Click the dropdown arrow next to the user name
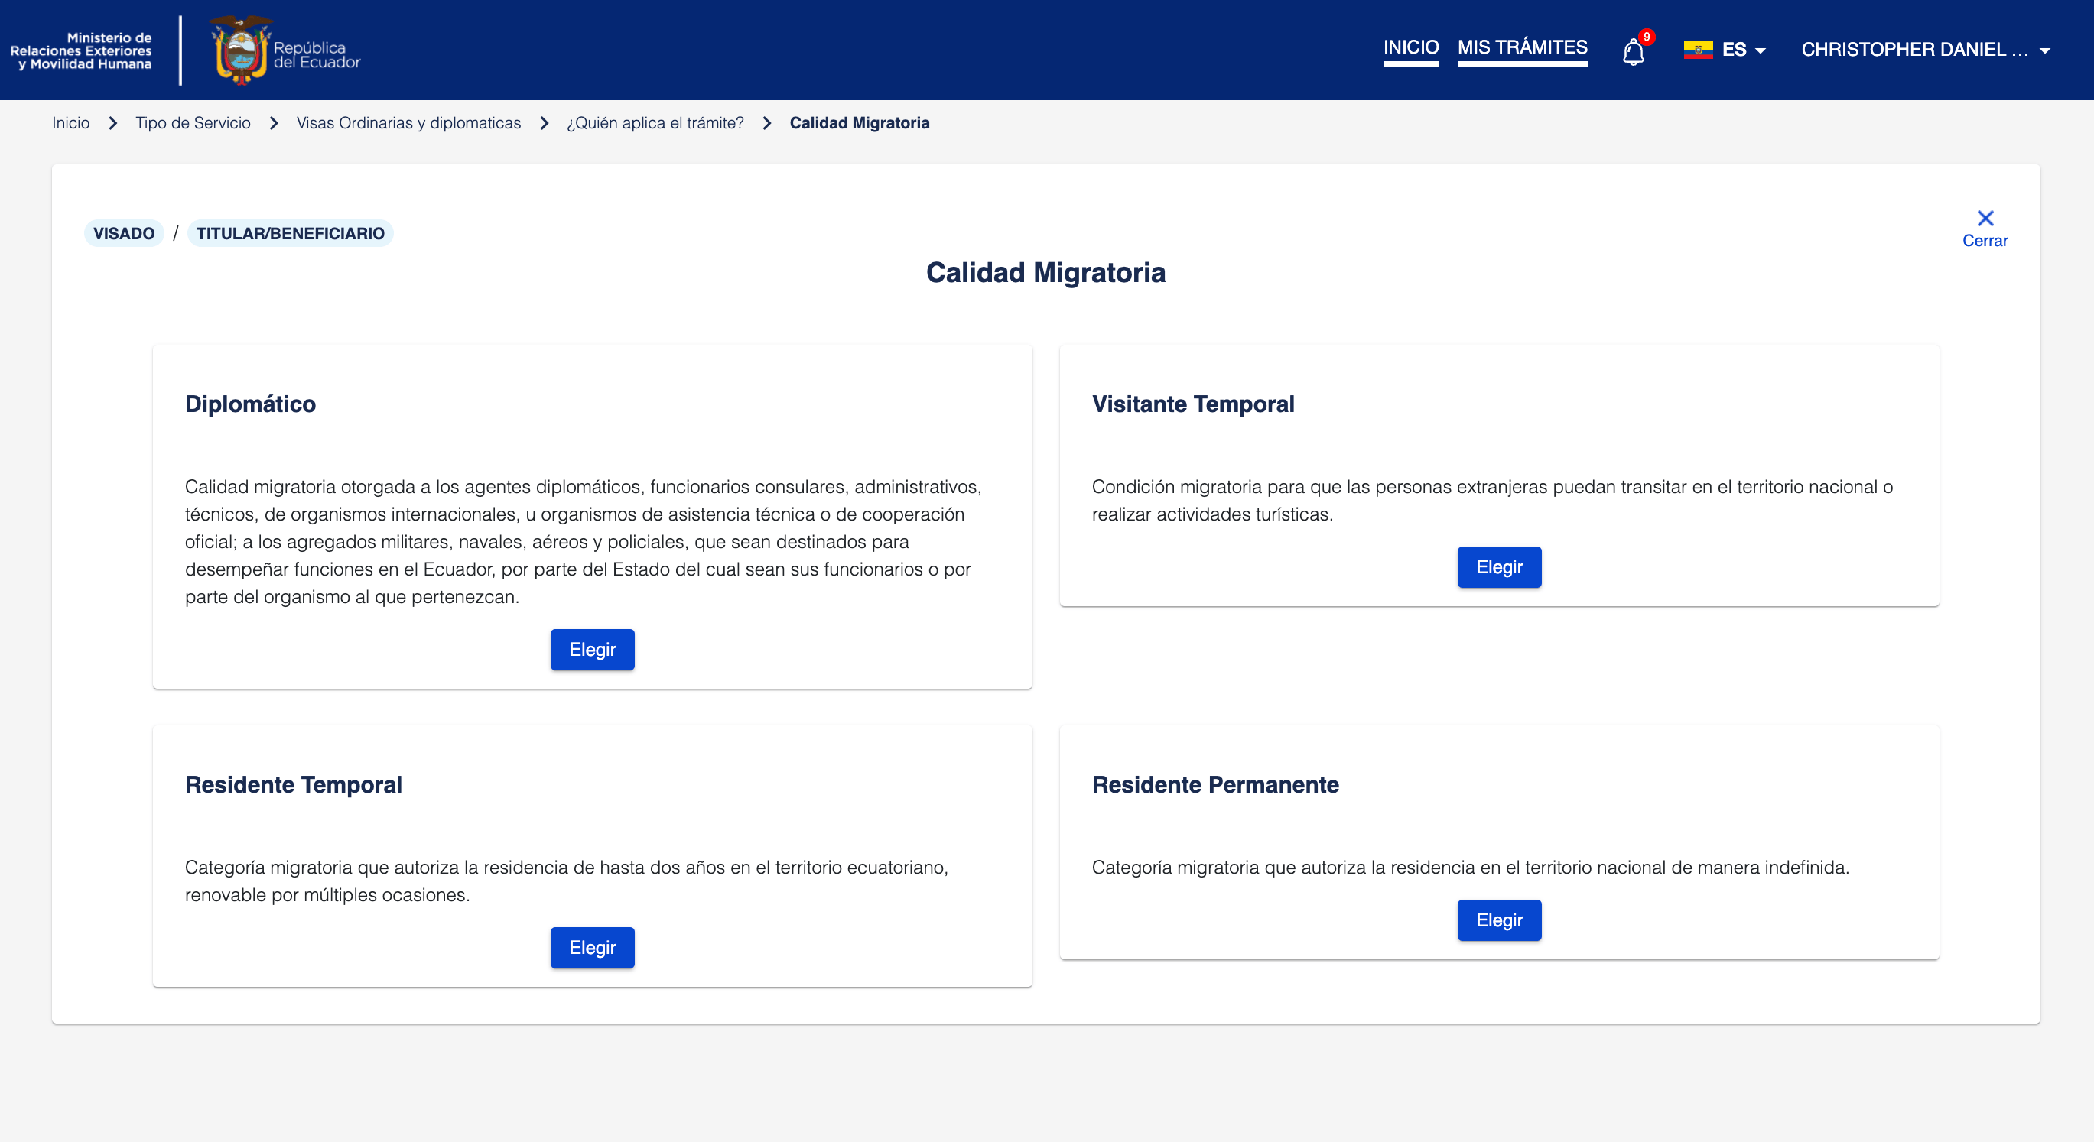Screen dimensions: 2094x1142 (x=2044, y=51)
